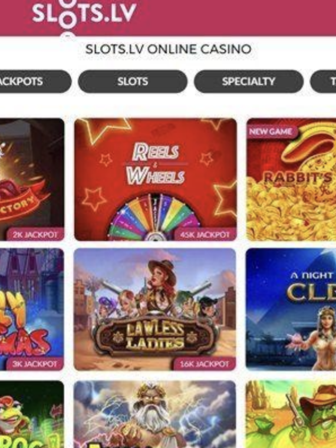This screenshot has width=336, height=448.
Task: Select the Slots category tab
Action: 133,81
